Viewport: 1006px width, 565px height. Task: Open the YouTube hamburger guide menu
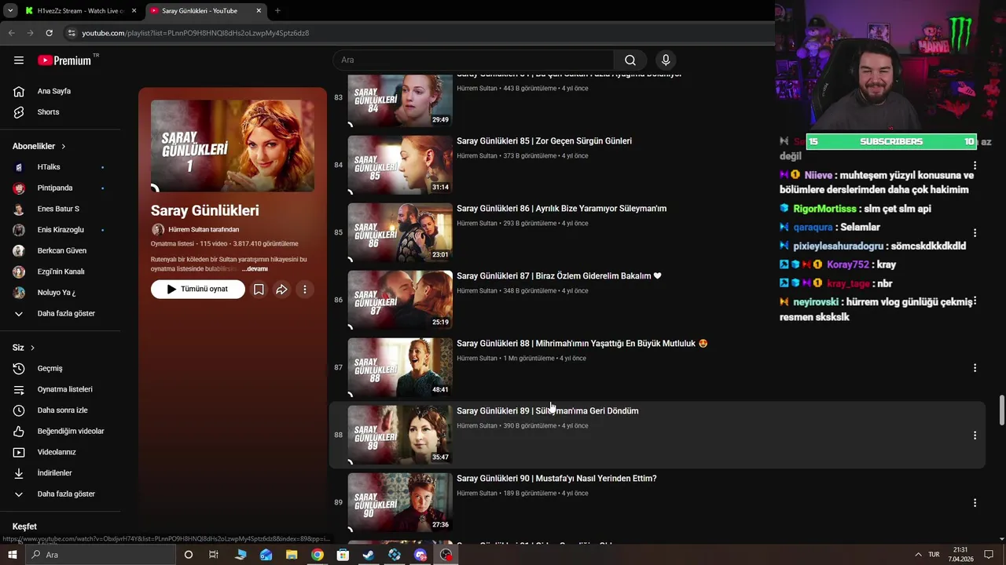point(19,60)
